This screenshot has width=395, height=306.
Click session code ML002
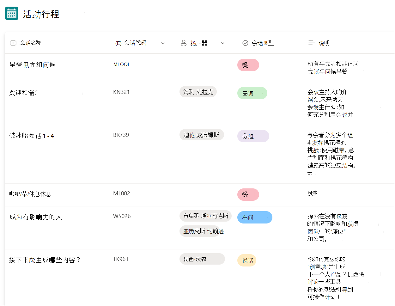click(x=122, y=193)
